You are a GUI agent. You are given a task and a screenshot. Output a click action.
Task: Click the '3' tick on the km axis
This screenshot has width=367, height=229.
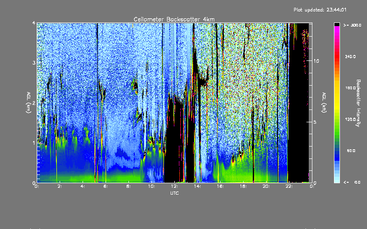tap(34, 63)
